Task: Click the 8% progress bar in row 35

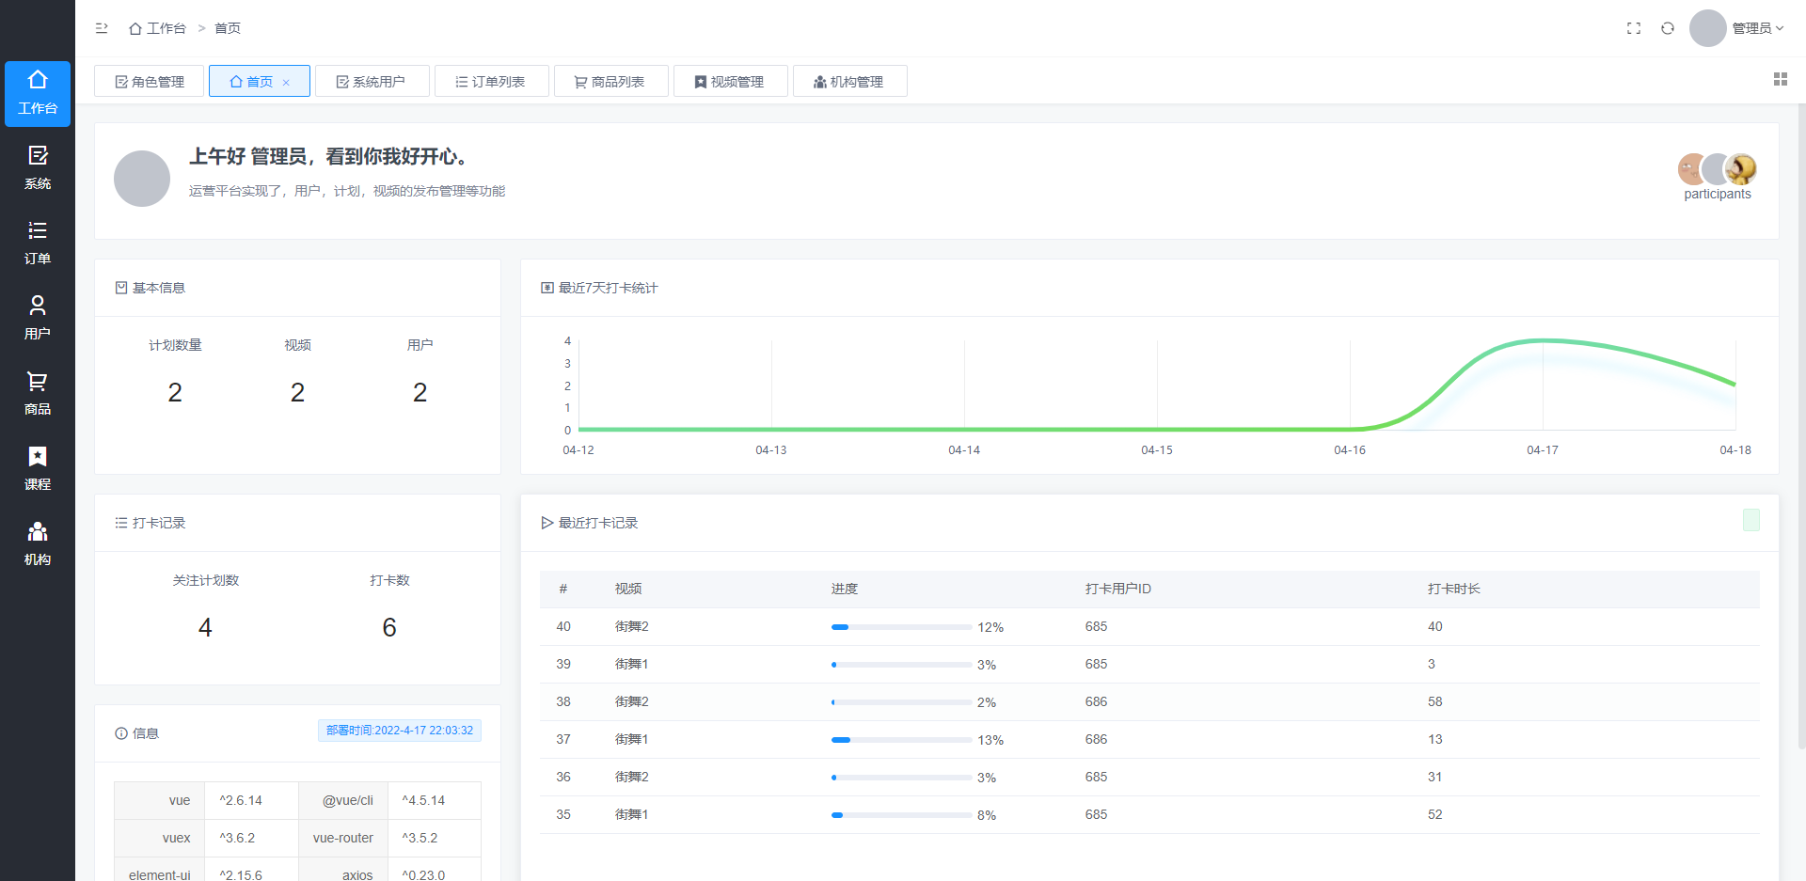Action: [901, 815]
